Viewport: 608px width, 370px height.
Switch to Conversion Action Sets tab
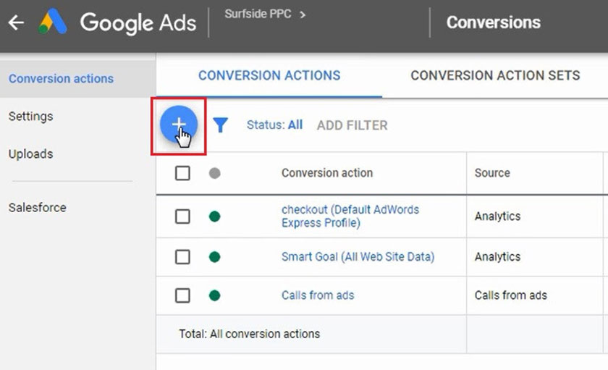coord(495,75)
